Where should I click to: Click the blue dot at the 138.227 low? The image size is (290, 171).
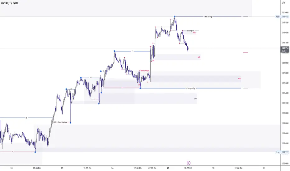click(35, 152)
